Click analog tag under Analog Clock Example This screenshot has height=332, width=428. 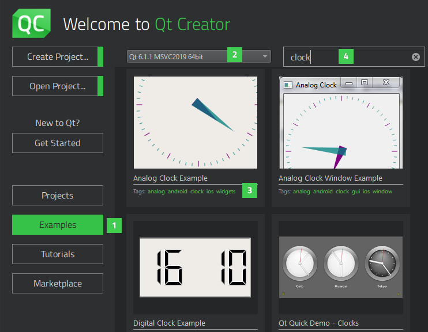click(x=156, y=192)
